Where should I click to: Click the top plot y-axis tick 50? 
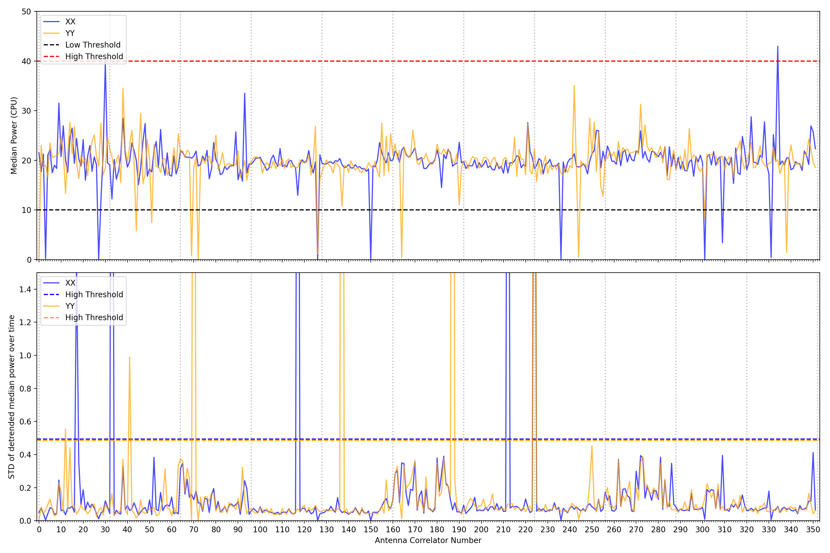point(27,12)
